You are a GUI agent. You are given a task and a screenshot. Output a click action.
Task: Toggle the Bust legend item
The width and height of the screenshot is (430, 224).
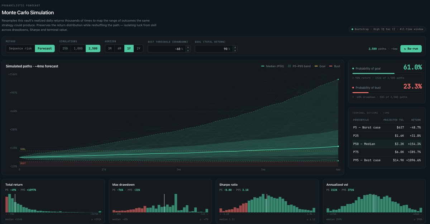(335, 66)
